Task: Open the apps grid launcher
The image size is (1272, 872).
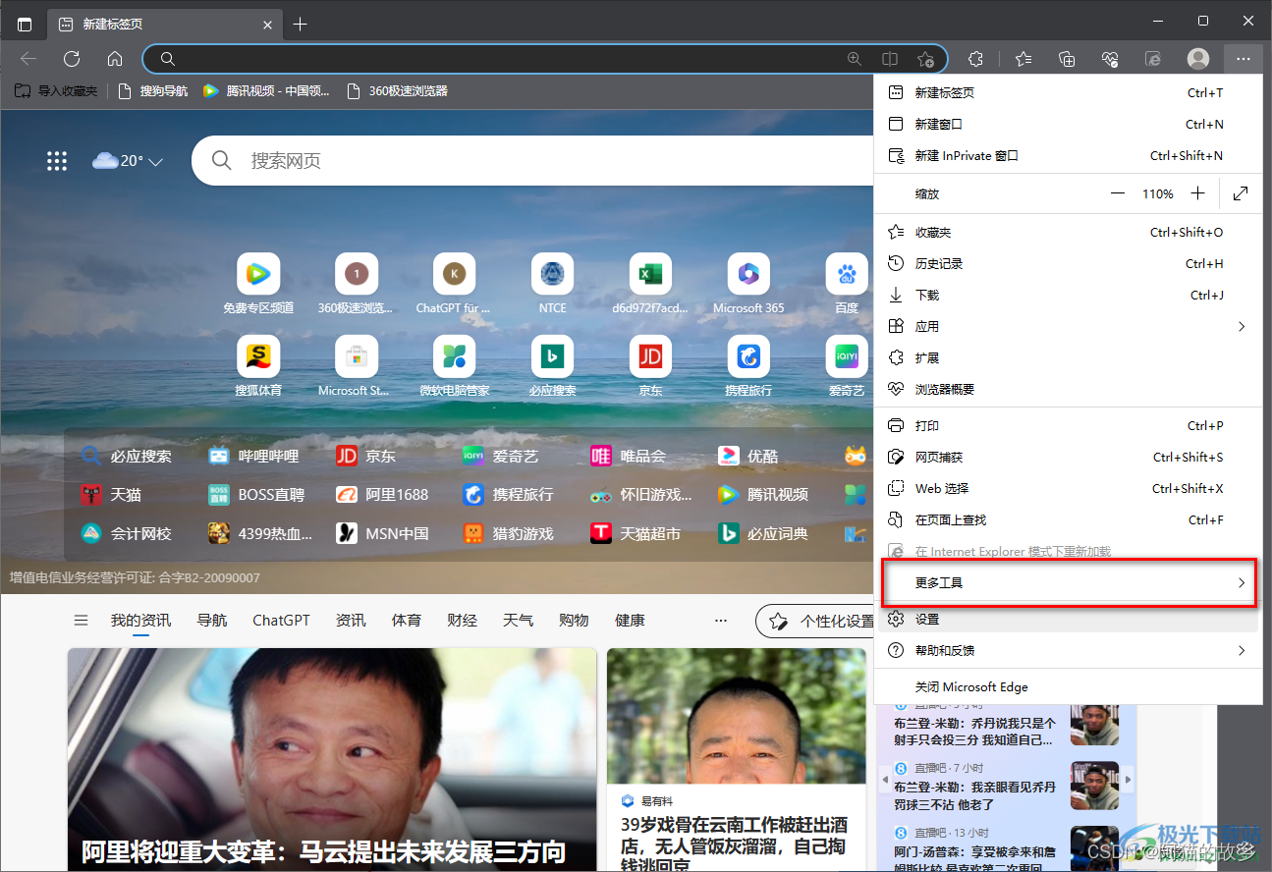Action: pyautogui.click(x=57, y=161)
